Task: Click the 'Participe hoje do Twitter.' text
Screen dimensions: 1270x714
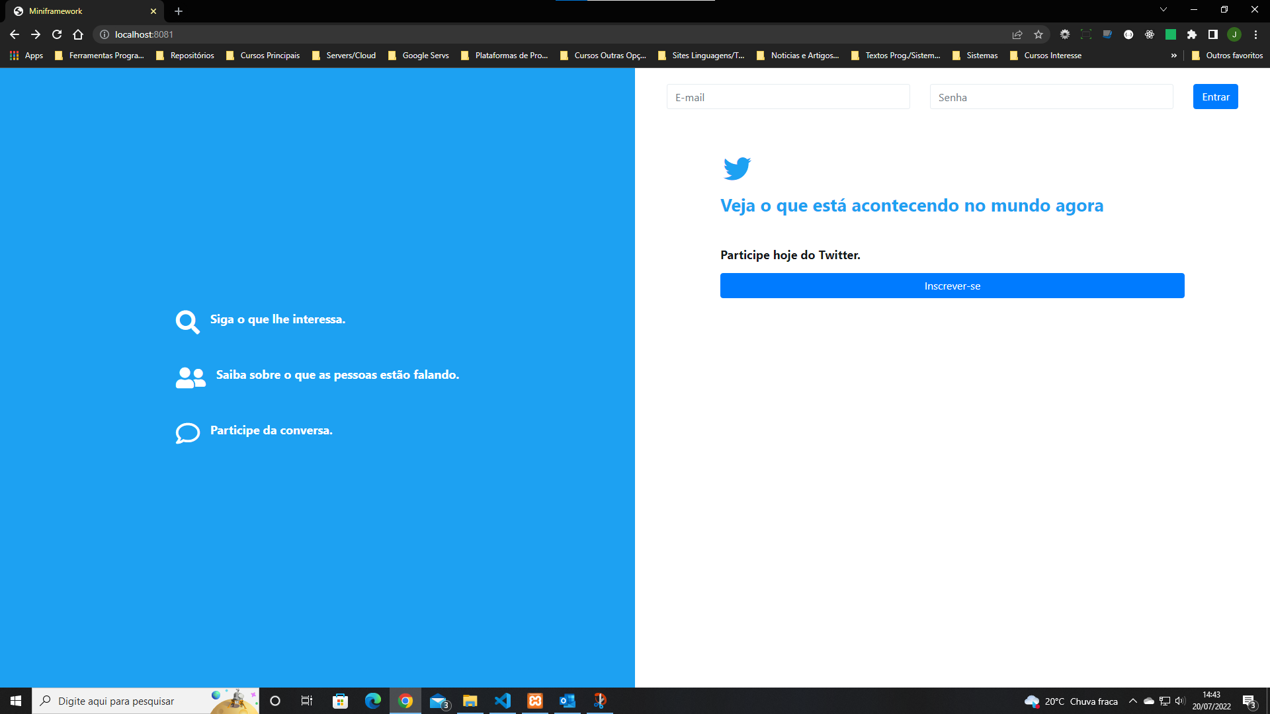Action: coord(790,255)
